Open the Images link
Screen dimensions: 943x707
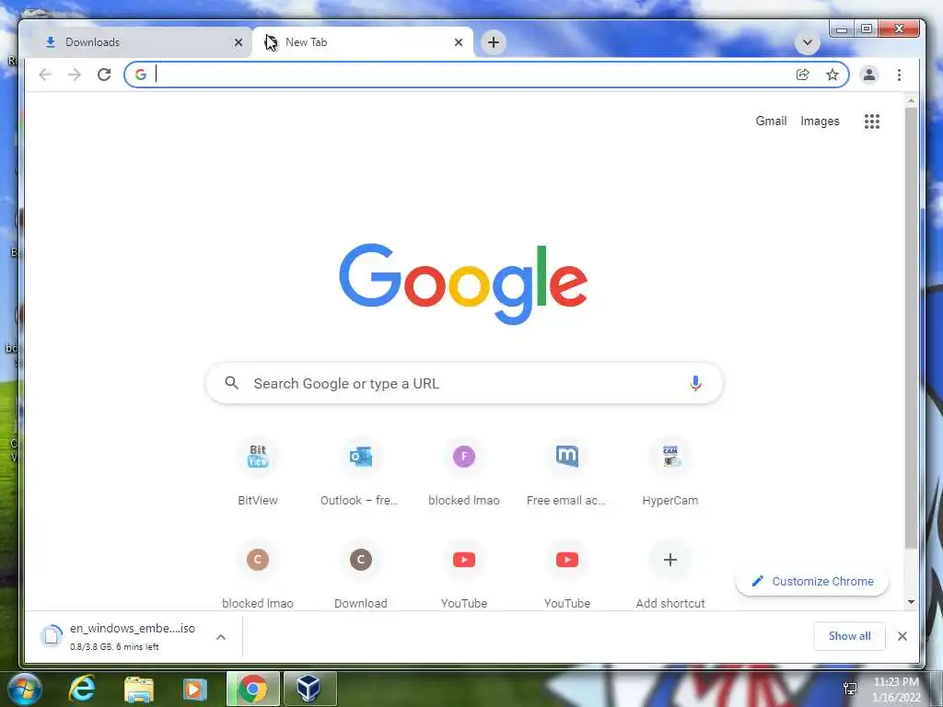point(820,121)
